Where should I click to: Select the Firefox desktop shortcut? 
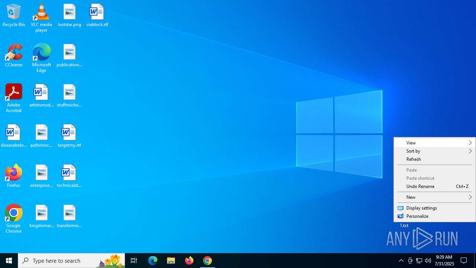click(14, 176)
